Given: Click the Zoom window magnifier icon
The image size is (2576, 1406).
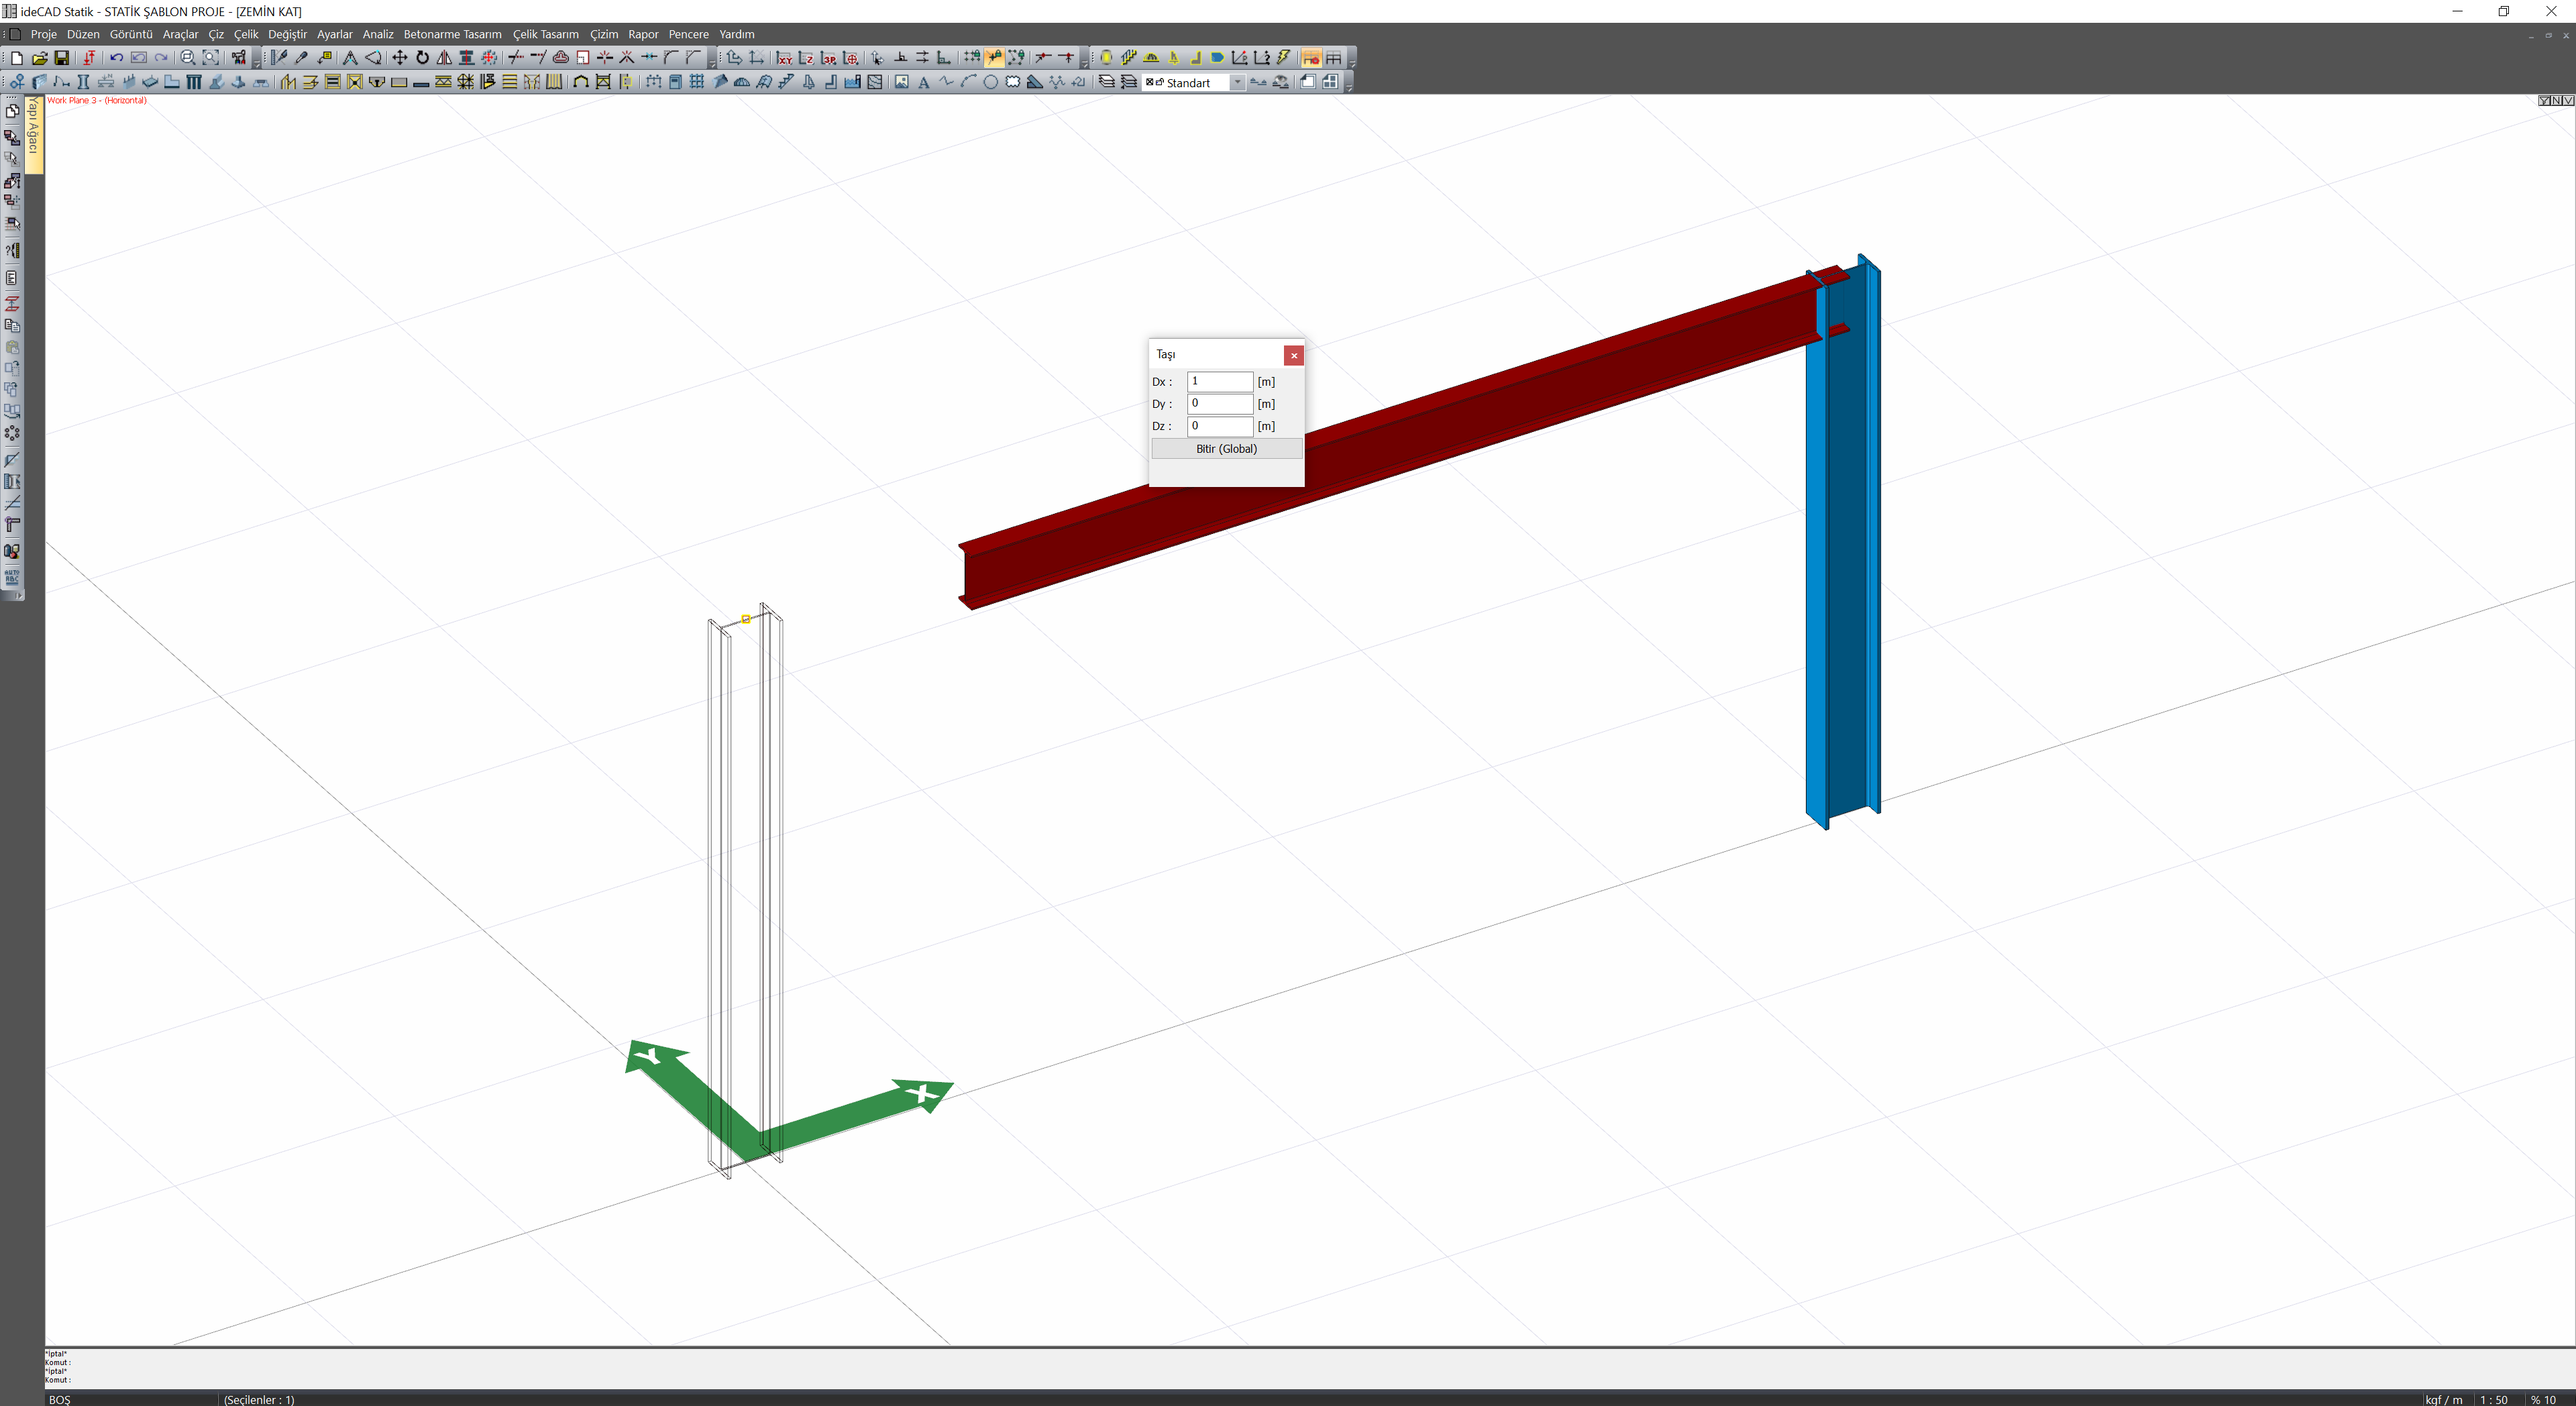Looking at the screenshot, I should (188, 58).
